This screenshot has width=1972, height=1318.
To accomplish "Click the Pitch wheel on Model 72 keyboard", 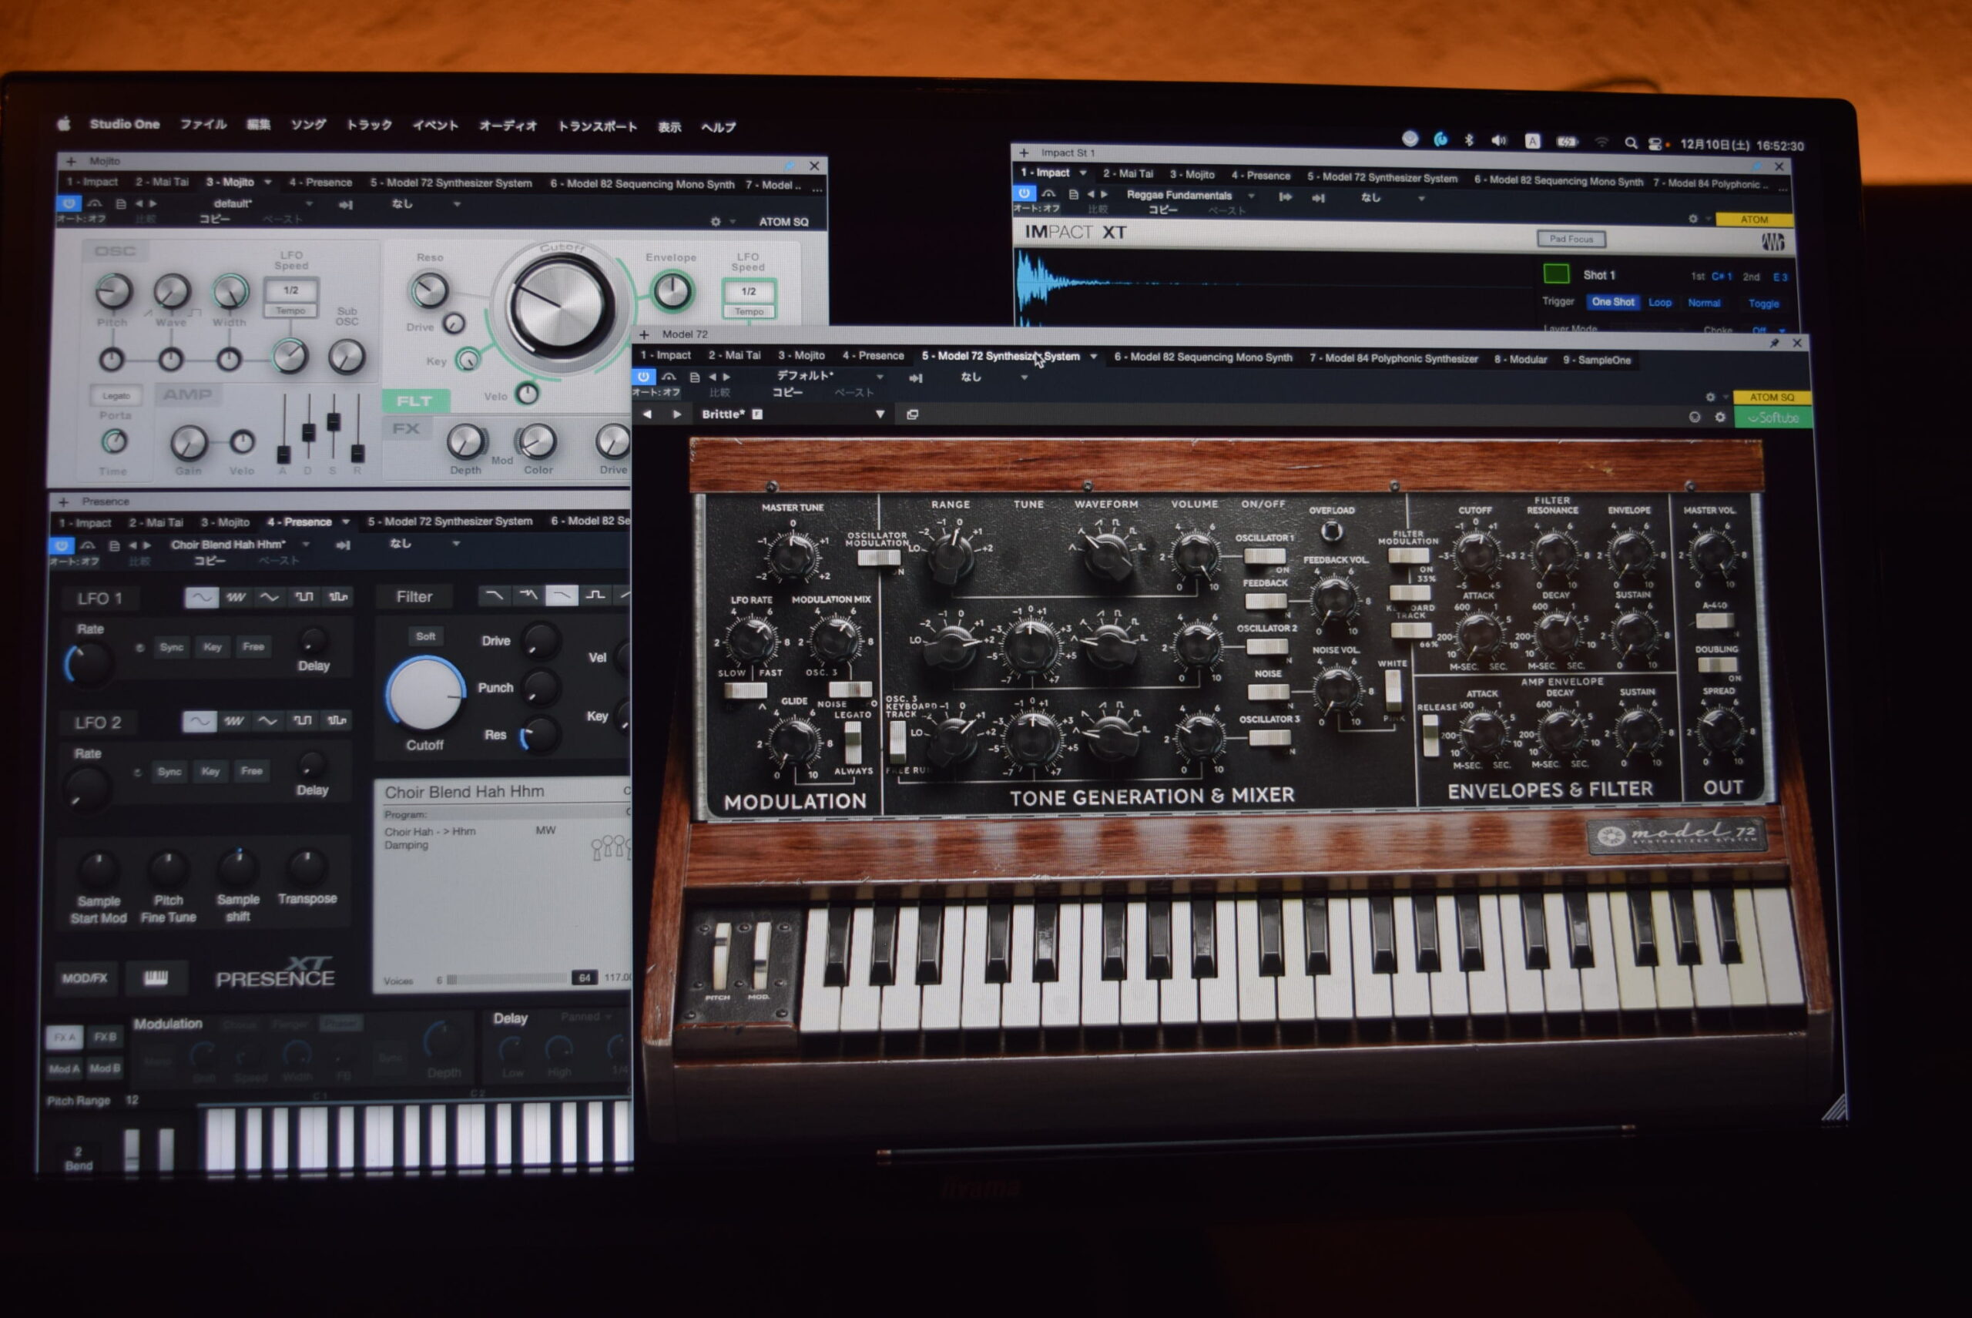I will pyautogui.click(x=720, y=956).
